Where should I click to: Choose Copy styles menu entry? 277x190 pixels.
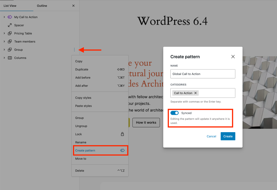(100, 98)
